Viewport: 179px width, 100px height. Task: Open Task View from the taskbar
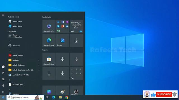click(x=47, y=97)
